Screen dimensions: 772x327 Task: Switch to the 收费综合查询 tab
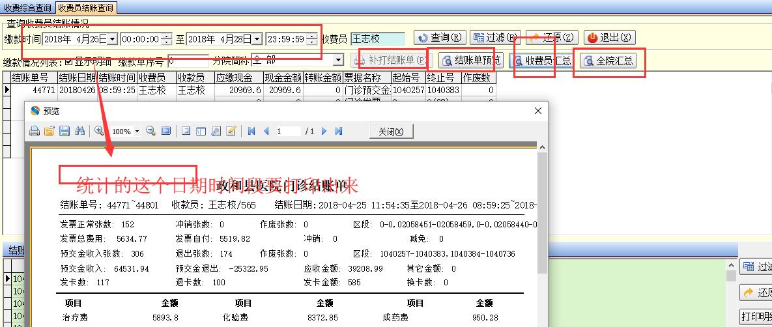pos(27,7)
